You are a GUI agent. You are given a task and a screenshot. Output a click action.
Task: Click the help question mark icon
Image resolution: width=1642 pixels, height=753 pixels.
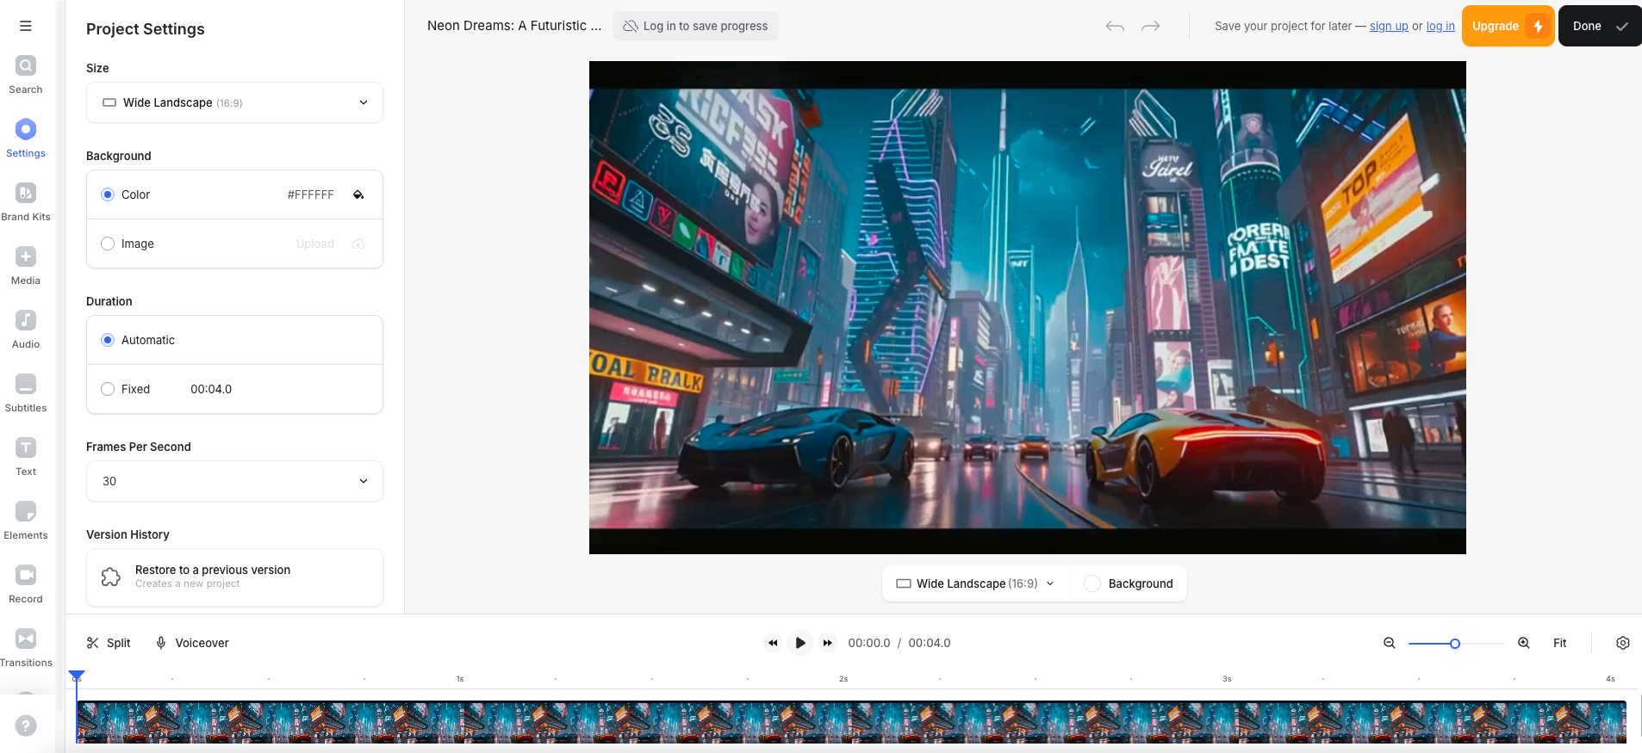pos(26,725)
